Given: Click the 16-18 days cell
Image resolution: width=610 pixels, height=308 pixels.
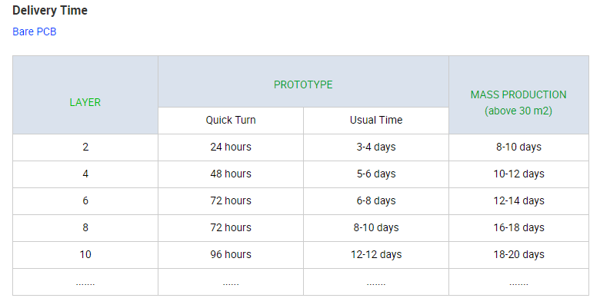Looking at the screenshot, I should click(x=518, y=228).
